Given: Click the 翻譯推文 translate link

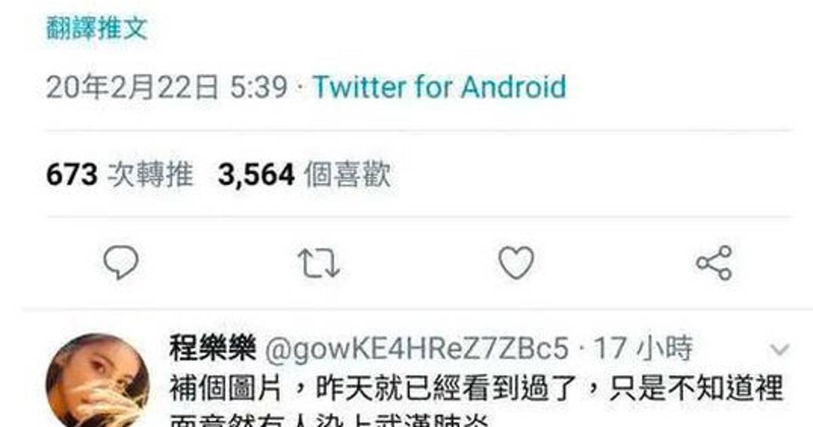Looking at the screenshot, I should coord(97,28).
